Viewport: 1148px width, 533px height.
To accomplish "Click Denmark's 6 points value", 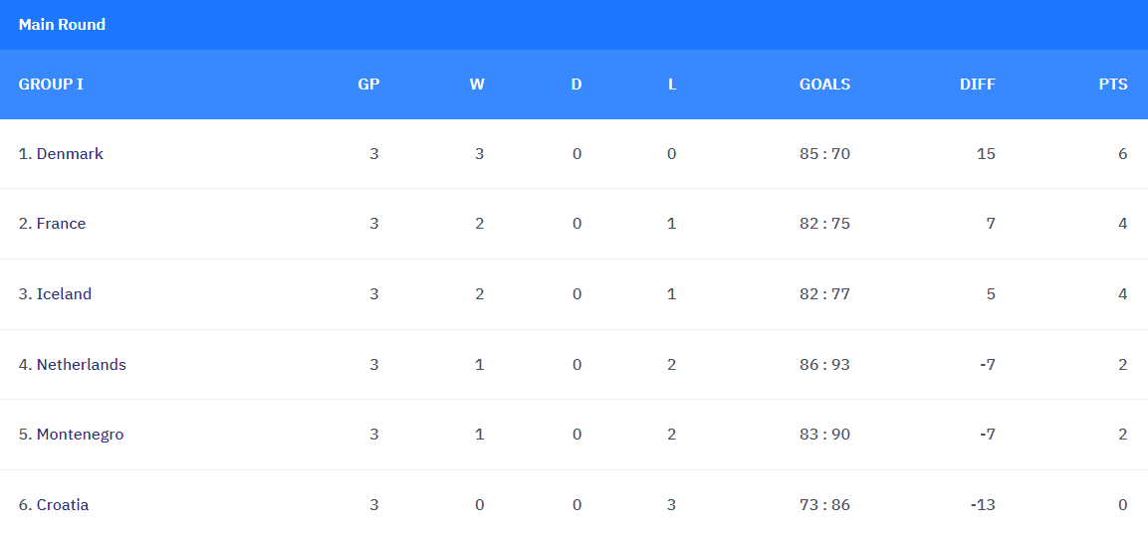I will (x=1122, y=154).
